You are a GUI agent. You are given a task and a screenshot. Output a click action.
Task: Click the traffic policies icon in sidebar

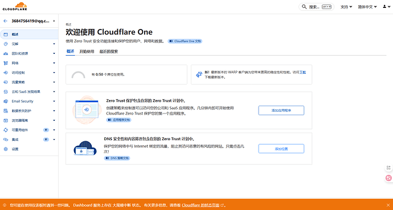point(6,82)
